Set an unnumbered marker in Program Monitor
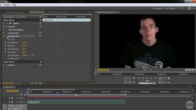 (x=134, y=78)
